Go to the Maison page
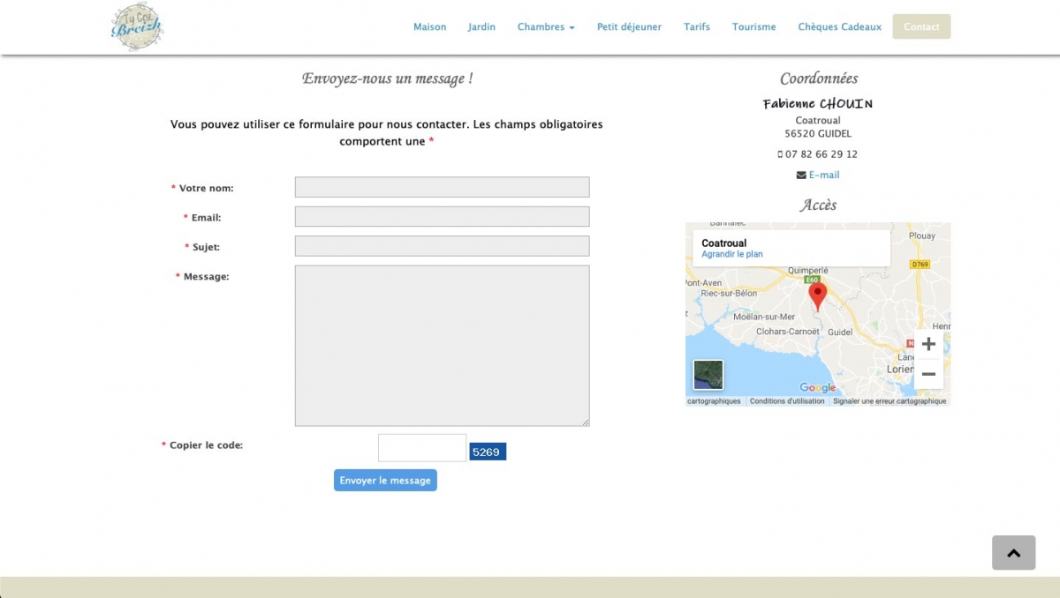The width and height of the screenshot is (1060, 598). coord(430,26)
